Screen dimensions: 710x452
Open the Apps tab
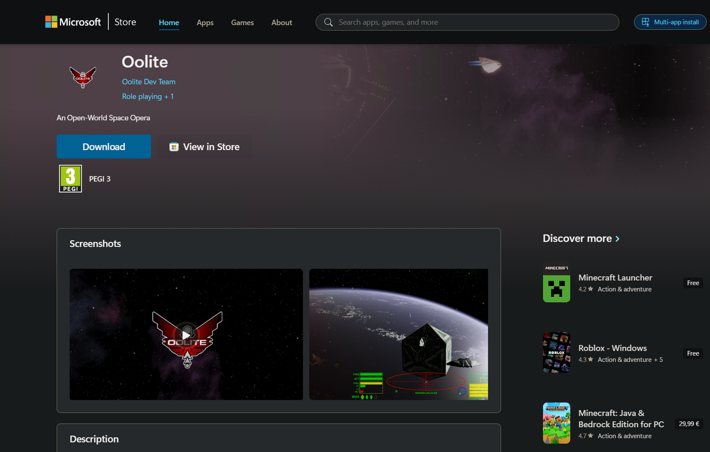(x=205, y=23)
